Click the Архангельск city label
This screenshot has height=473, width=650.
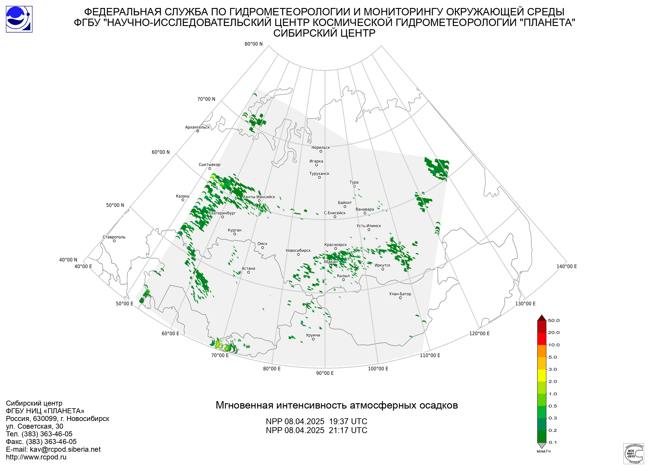pyautogui.click(x=197, y=127)
